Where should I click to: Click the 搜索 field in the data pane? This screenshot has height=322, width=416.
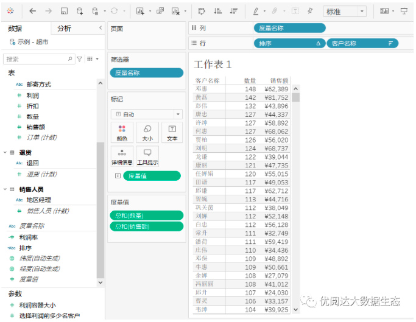point(37,59)
